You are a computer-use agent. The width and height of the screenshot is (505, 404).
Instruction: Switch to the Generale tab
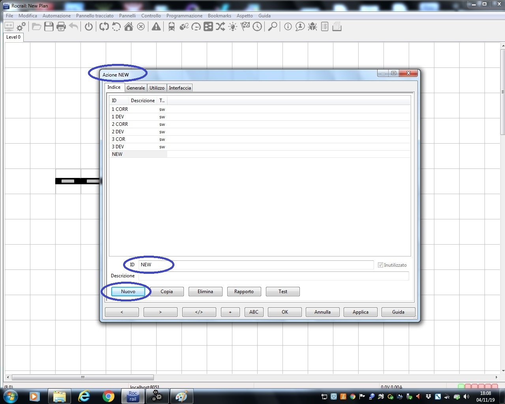click(136, 88)
